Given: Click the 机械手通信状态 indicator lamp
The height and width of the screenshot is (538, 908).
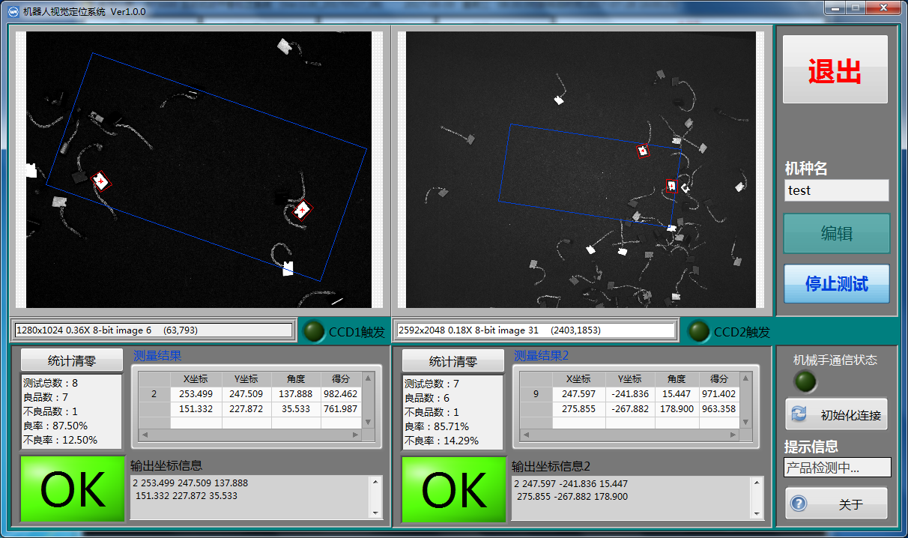Looking at the screenshot, I should point(805,382).
